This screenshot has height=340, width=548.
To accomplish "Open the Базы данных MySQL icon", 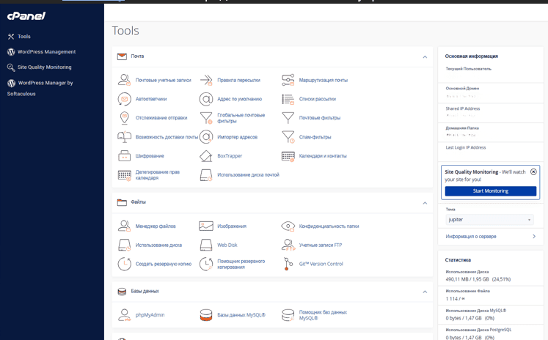I will pos(206,315).
